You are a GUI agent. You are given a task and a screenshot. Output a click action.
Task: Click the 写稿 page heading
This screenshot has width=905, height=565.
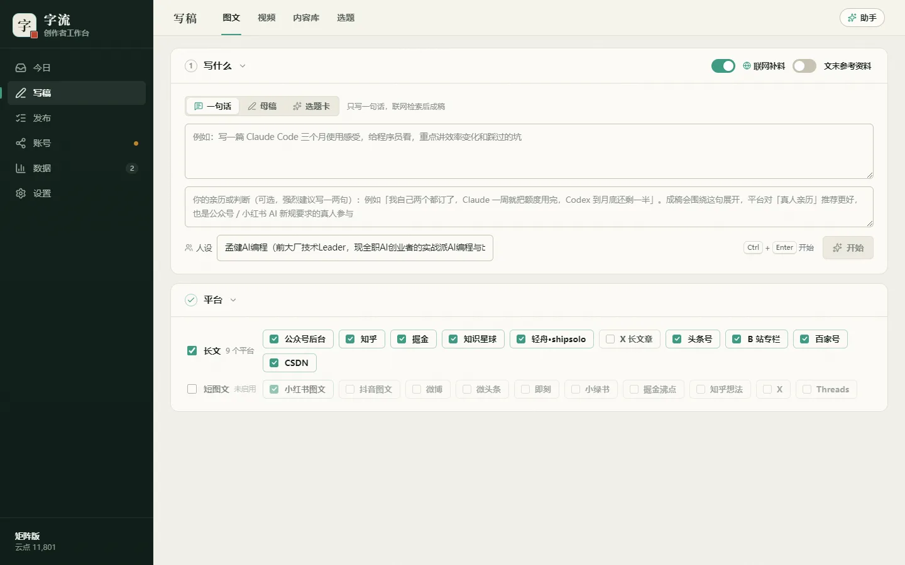(x=185, y=18)
